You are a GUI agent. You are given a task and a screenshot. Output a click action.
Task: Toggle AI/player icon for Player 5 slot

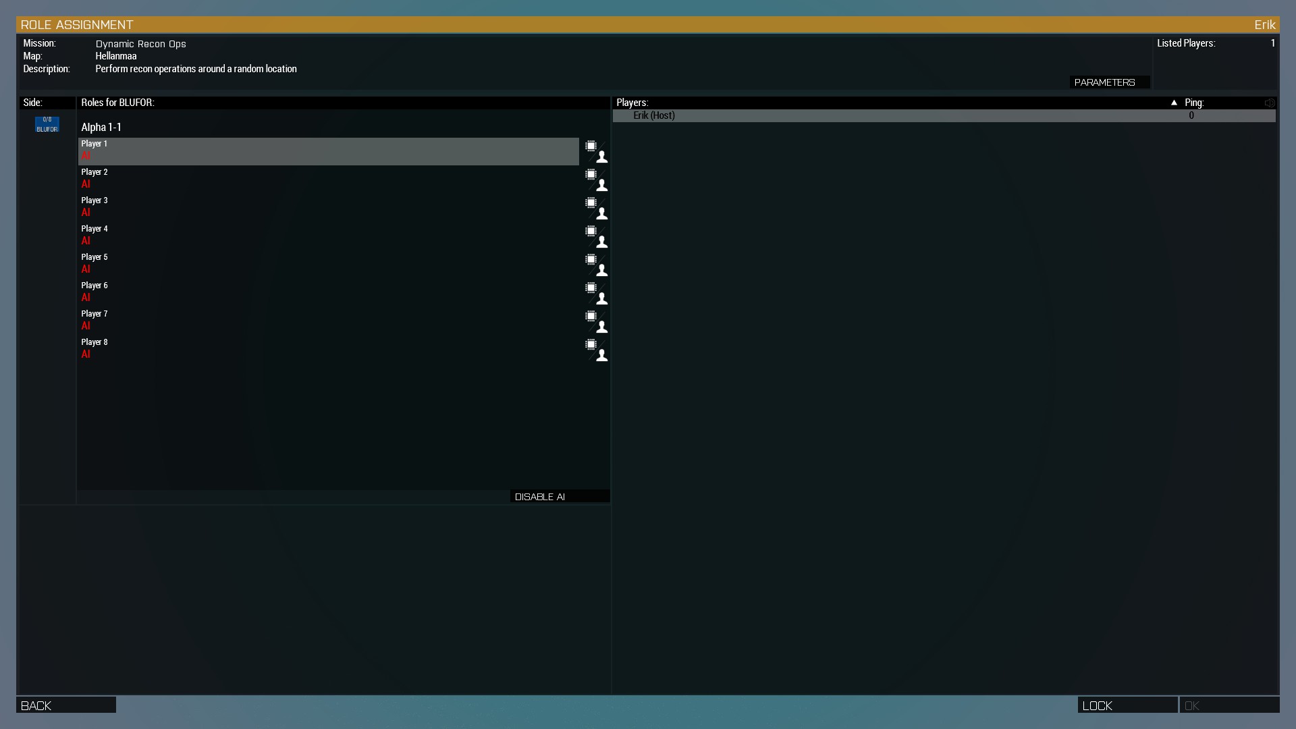coord(596,265)
